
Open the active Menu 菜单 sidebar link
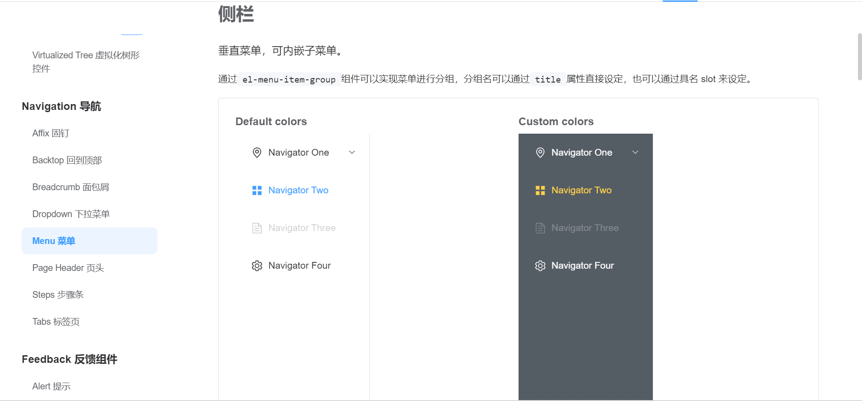point(89,241)
